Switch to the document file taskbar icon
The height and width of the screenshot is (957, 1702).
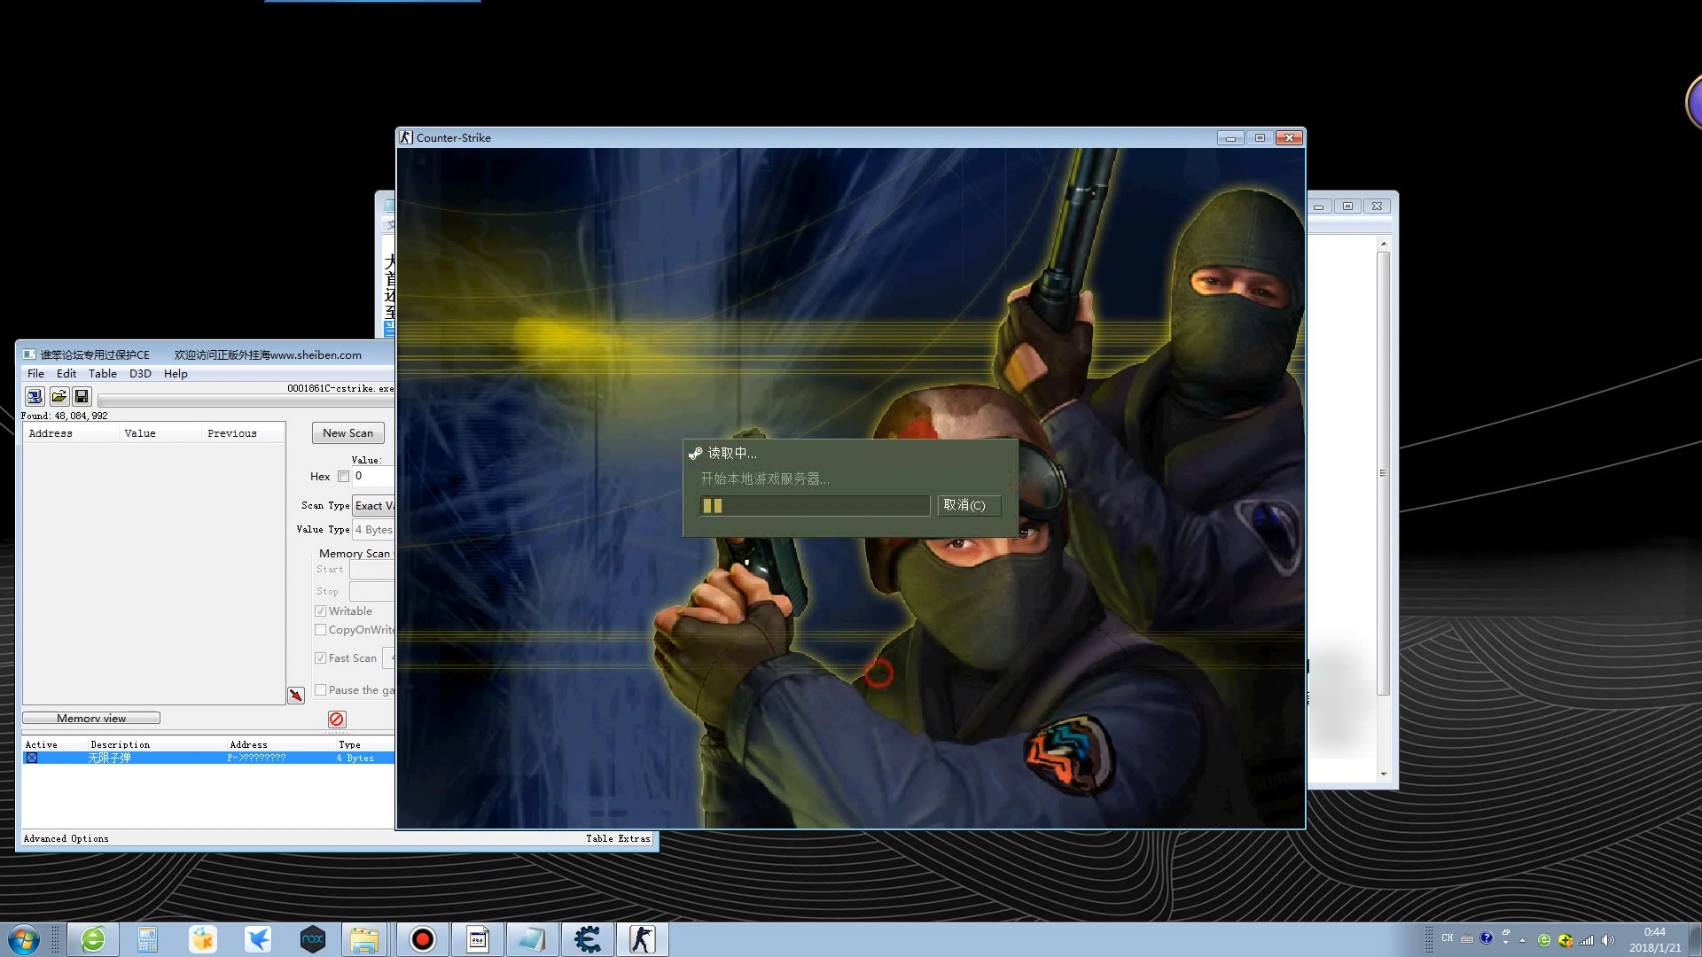tap(478, 939)
